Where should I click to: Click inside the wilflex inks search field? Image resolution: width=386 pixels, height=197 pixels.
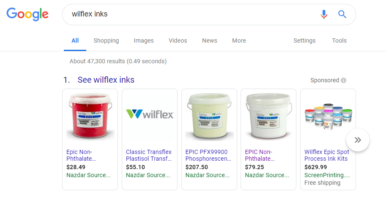tap(192, 14)
